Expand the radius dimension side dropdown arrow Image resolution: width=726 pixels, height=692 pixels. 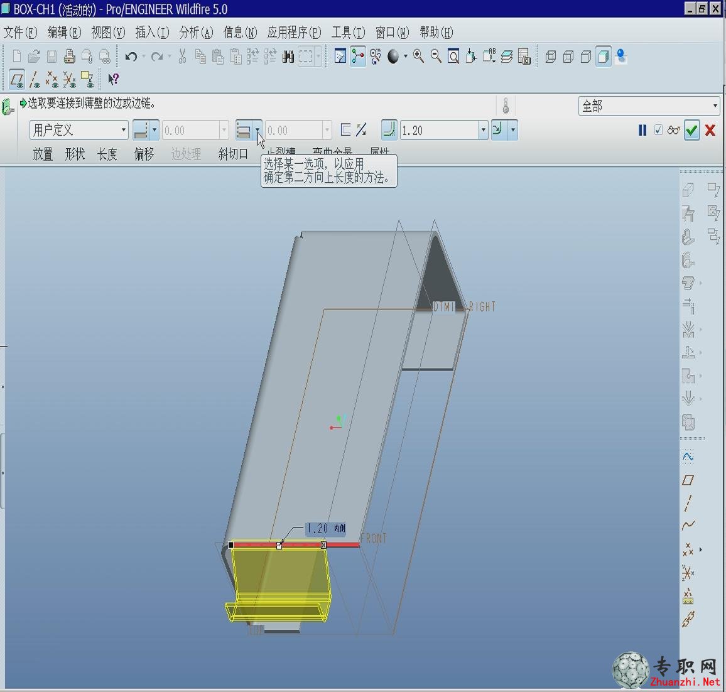coord(512,130)
